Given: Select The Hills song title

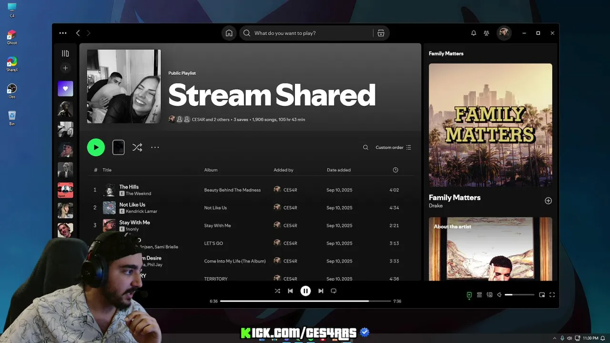Looking at the screenshot, I should (129, 187).
